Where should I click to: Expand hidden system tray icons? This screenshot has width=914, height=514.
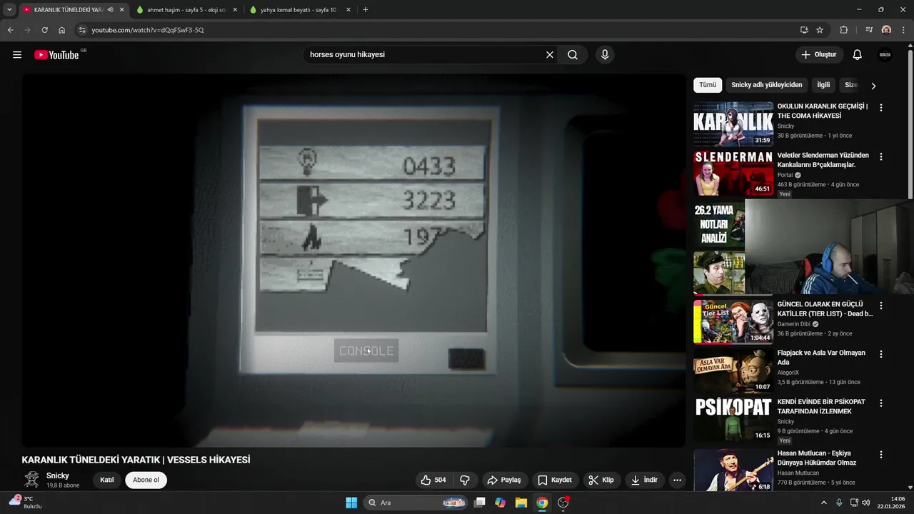click(823, 503)
